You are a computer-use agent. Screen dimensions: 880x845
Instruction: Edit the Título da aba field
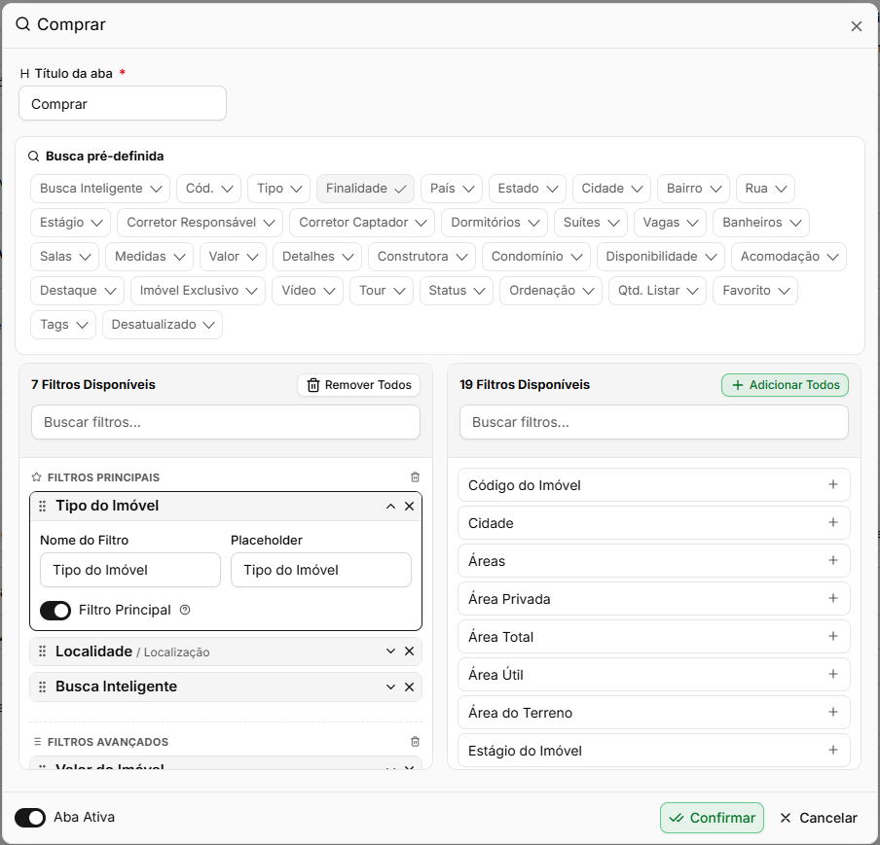click(123, 104)
